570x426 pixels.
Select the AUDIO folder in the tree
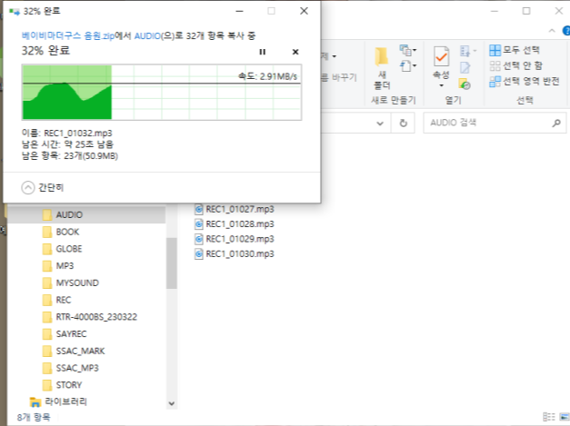pos(86,214)
